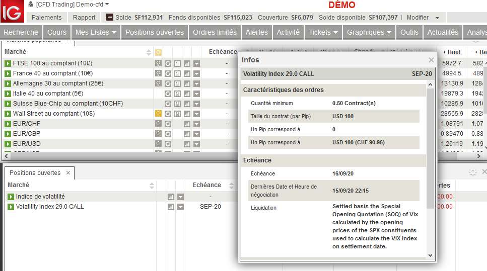Open the chart icon for France 40
This screenshot has height=271, width=487.
187,73
